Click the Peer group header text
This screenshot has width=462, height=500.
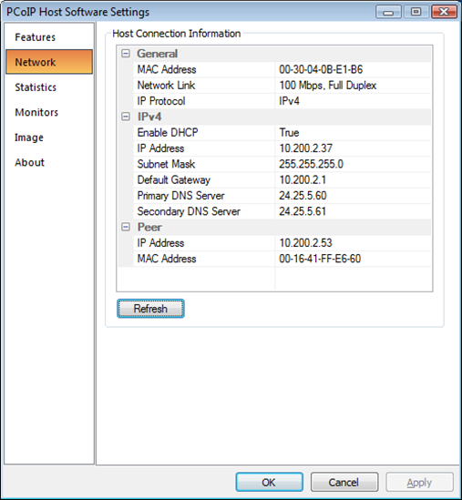[149, 227]
